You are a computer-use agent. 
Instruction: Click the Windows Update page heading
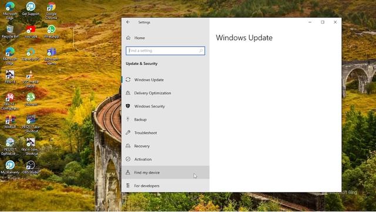tap(244, 38)
